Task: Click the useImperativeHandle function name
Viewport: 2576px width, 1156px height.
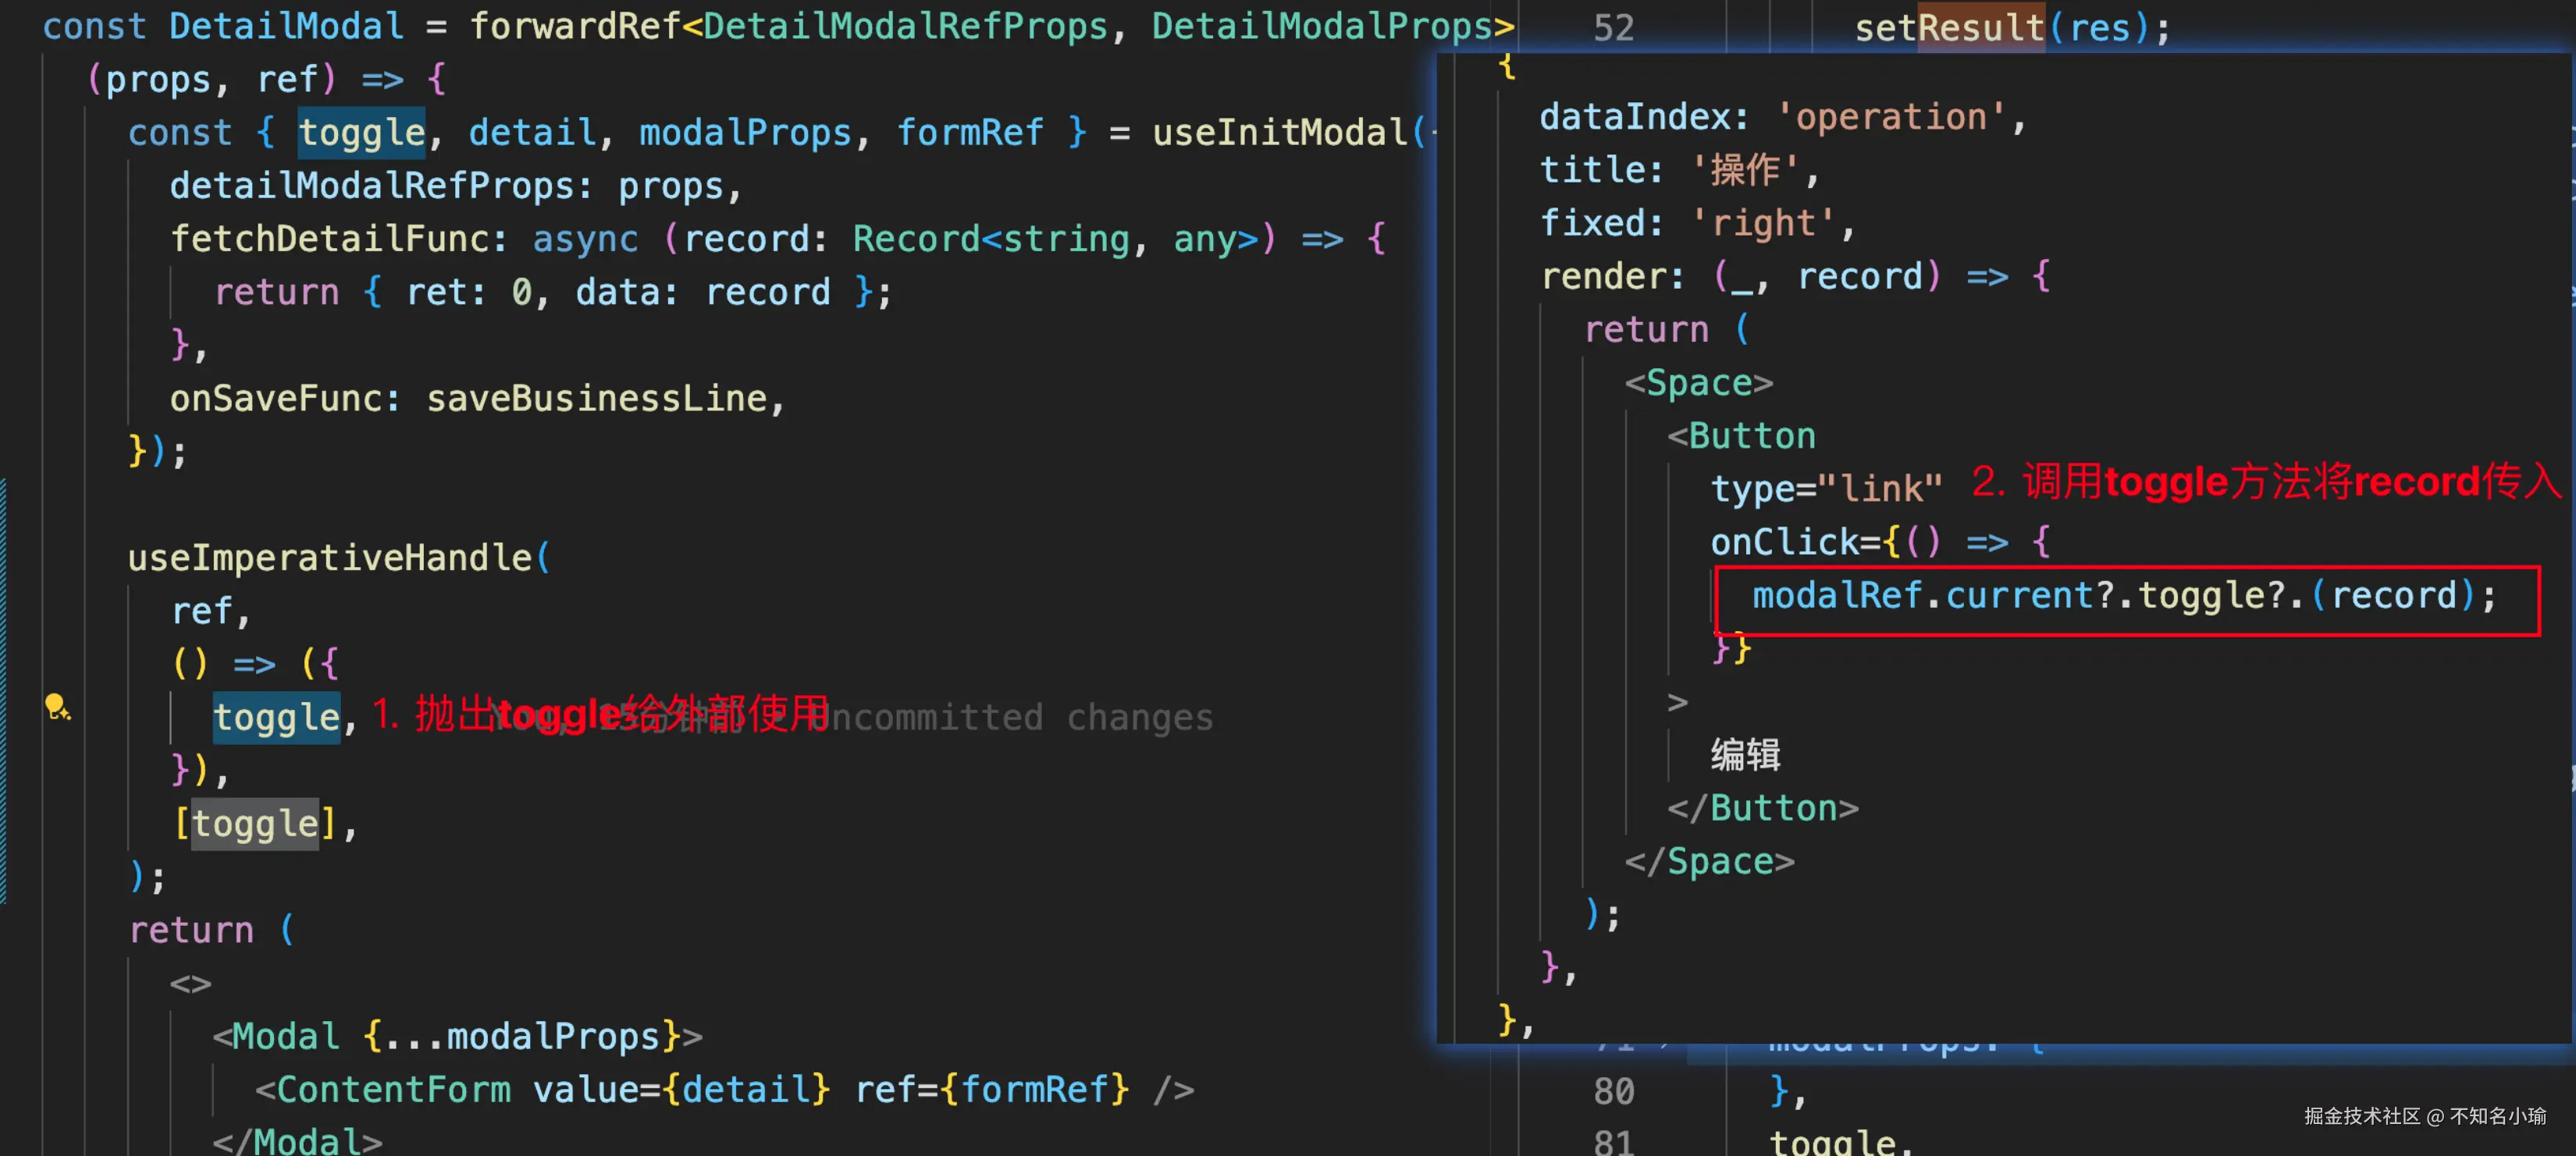Action: coord(330,558)
